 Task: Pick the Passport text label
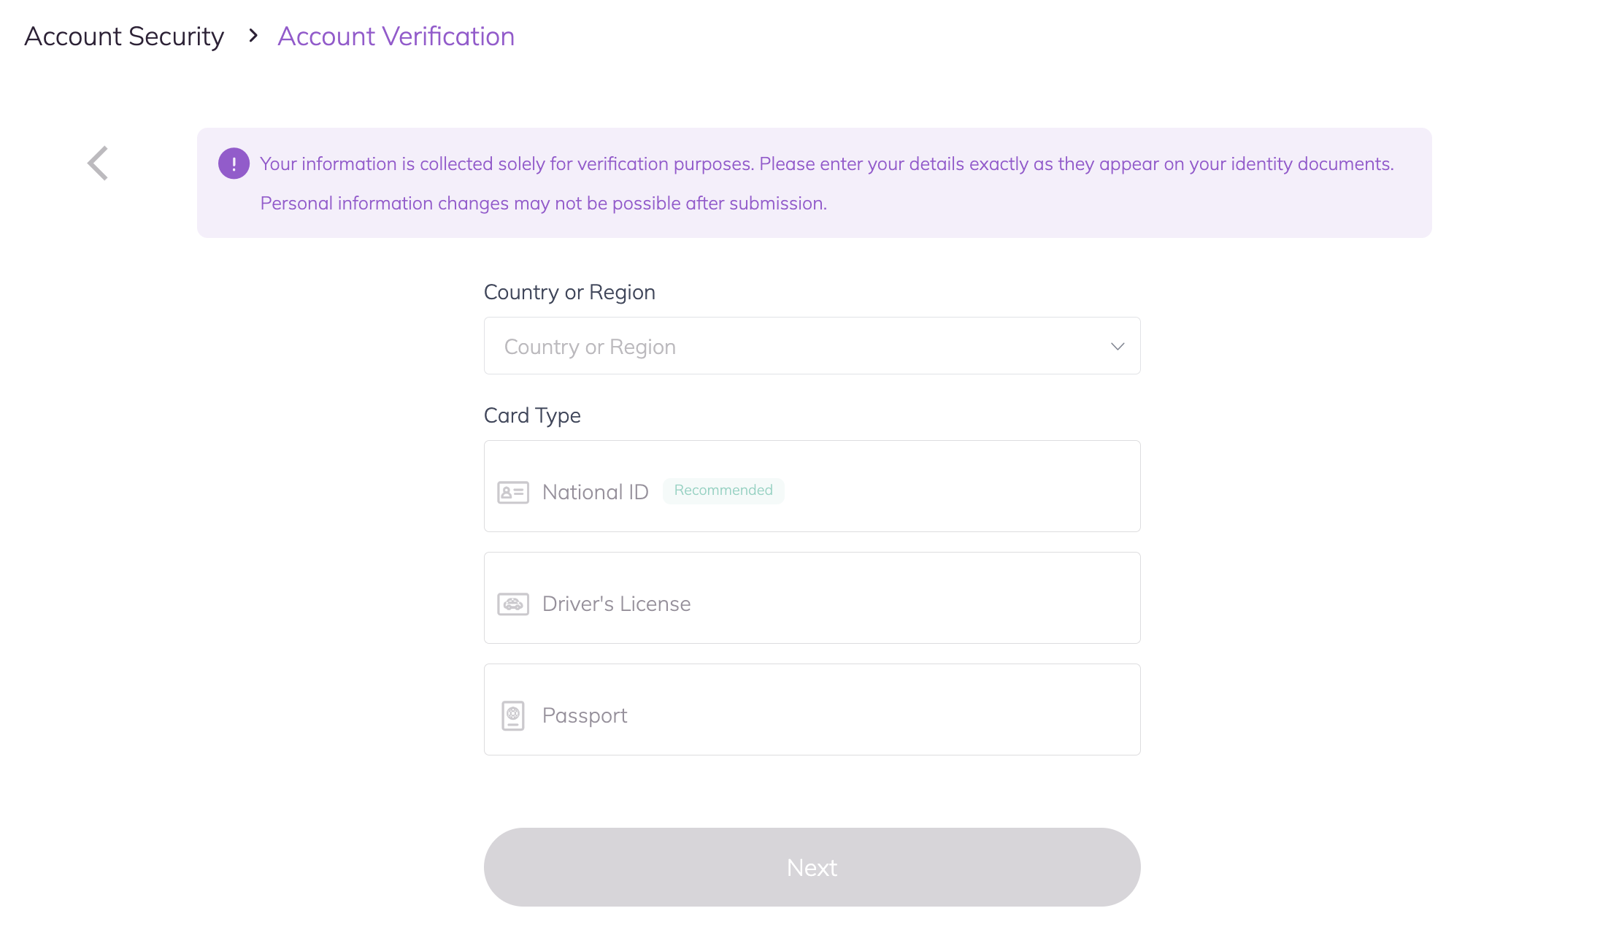585,716
